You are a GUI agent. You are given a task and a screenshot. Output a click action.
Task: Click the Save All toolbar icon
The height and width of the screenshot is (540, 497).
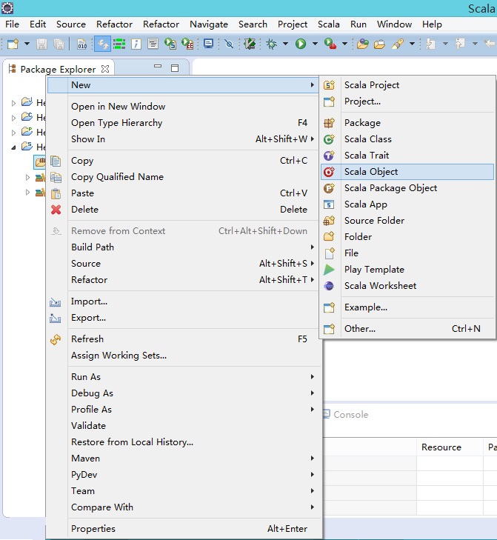click(59, 44)
